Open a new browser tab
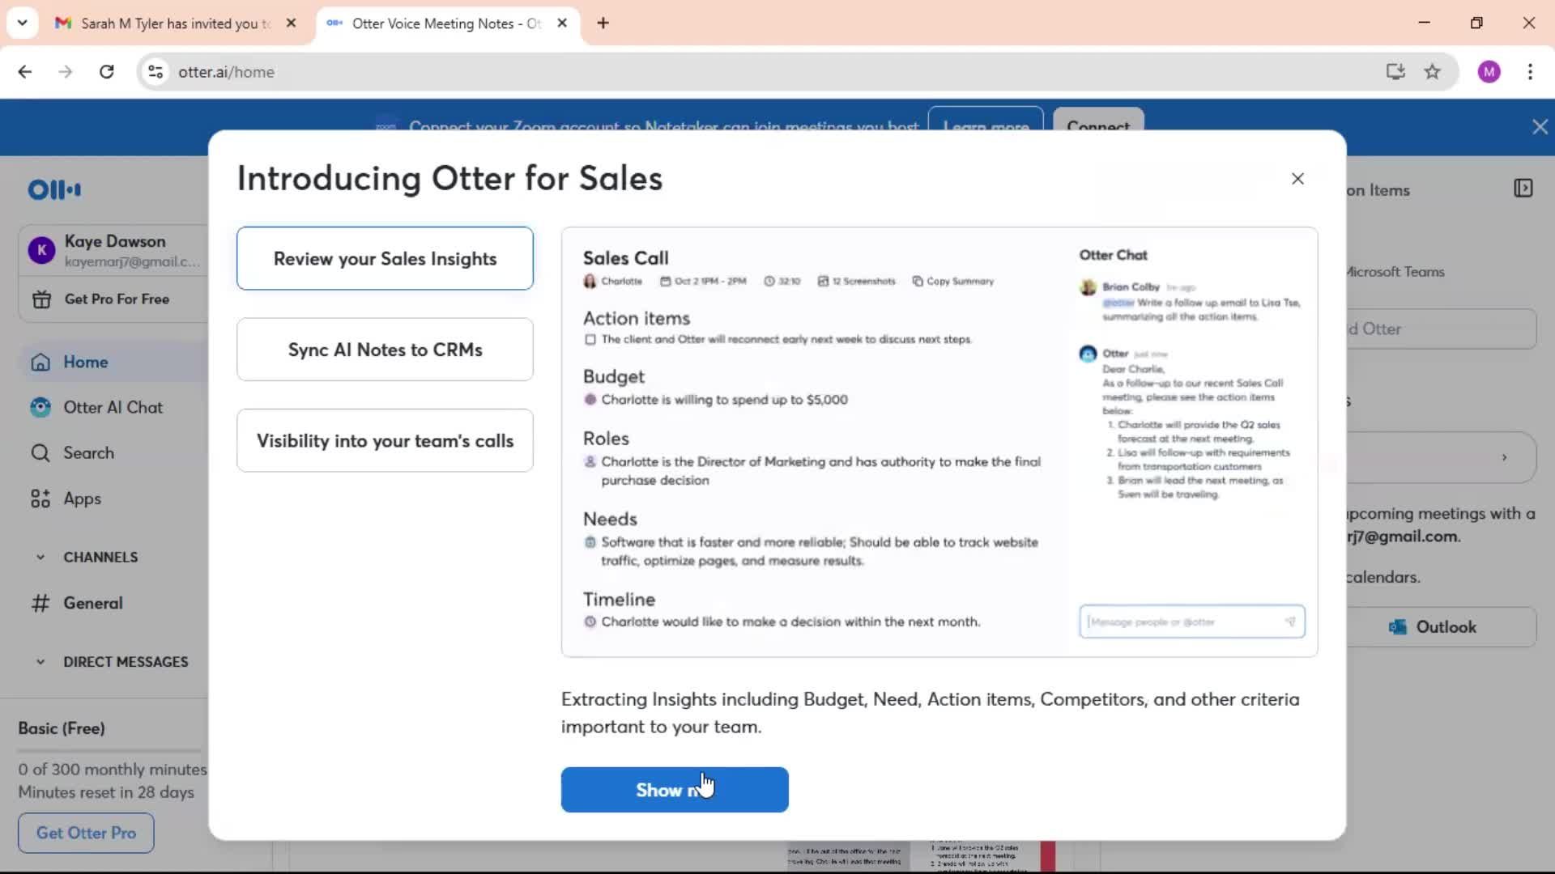This screenshot has height=874, width=1555. coord(603,23)
